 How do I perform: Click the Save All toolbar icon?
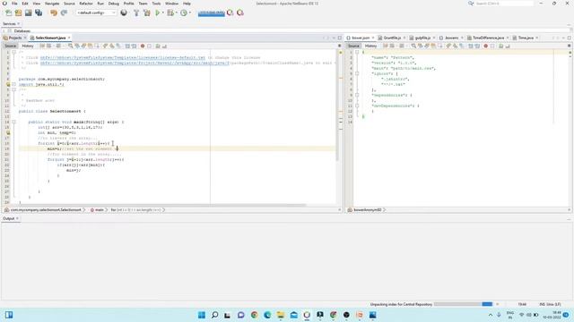pyautogui.click(x=39, y=13)
